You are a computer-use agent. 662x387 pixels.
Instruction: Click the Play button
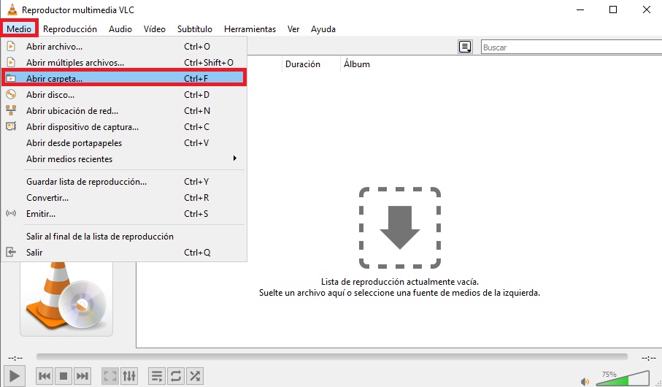[14, 375]
